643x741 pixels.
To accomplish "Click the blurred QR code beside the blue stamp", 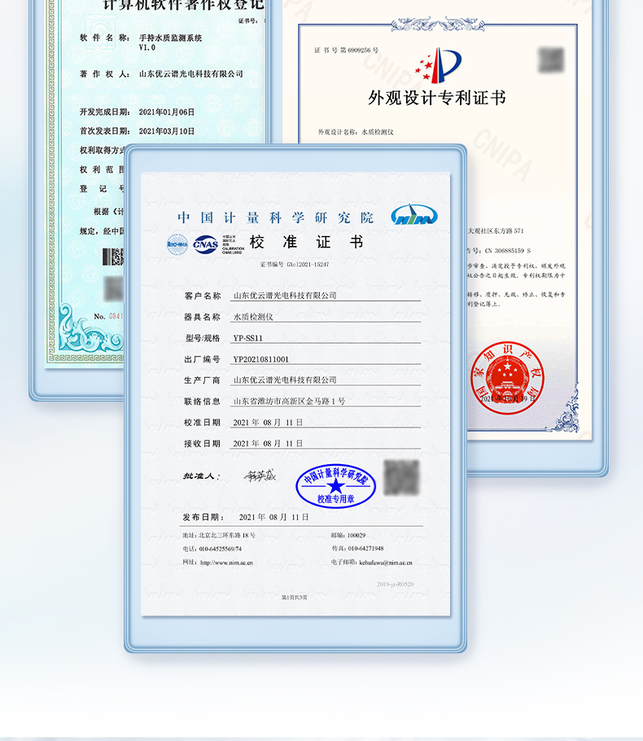I will point(401,477).
